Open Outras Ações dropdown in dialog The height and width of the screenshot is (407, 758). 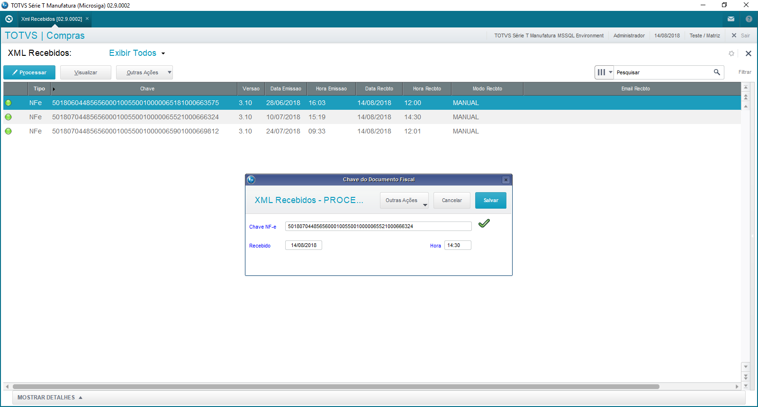click(404, 200)
